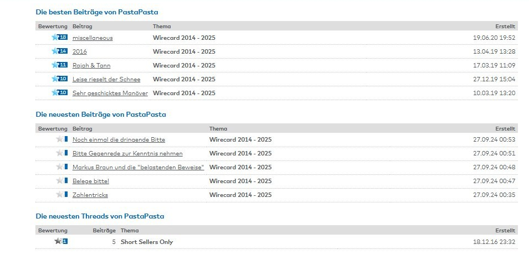This screenshot has width=529, height=265.
Task: Click the star rating of 'Sehr geschicktes Manöver'
Action: click(x=55, y=93)
